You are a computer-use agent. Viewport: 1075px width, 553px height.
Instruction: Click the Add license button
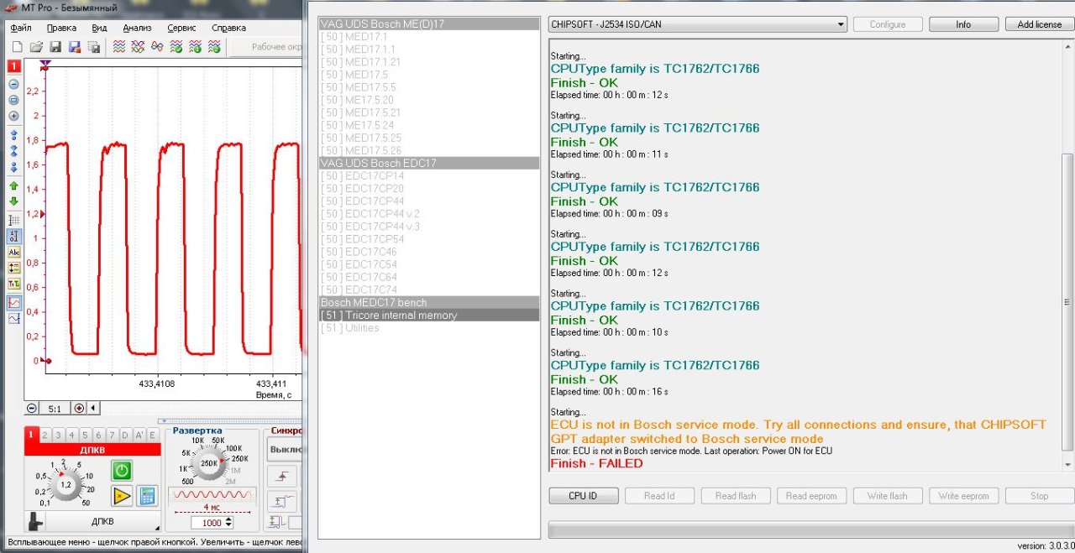[x=1039, y=24]
